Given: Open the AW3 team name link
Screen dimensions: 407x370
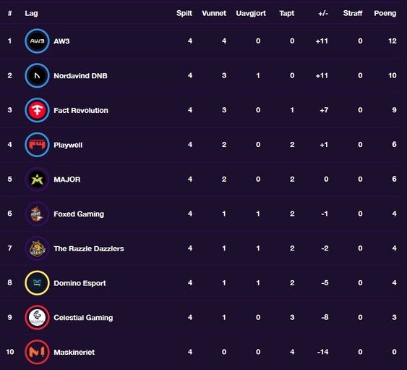Looking at the screenshot, I should [x=61, y=41].
